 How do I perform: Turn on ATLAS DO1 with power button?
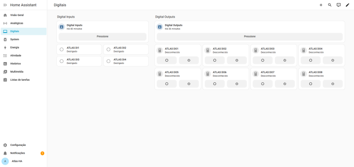(189, 60)
